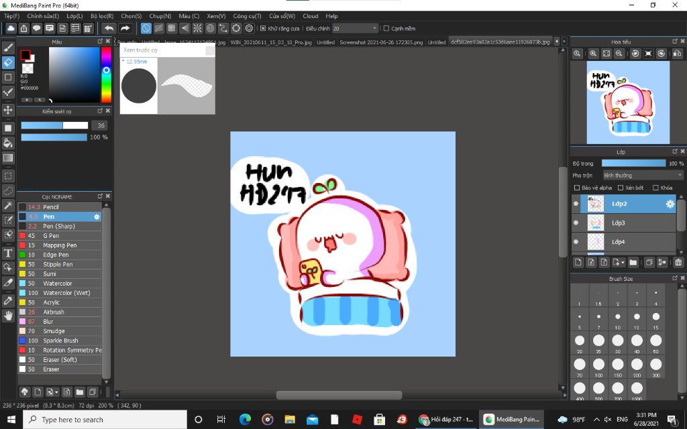Create a new layer folder
The height and width of the screenshot is (429, 687).
point(633,262)
